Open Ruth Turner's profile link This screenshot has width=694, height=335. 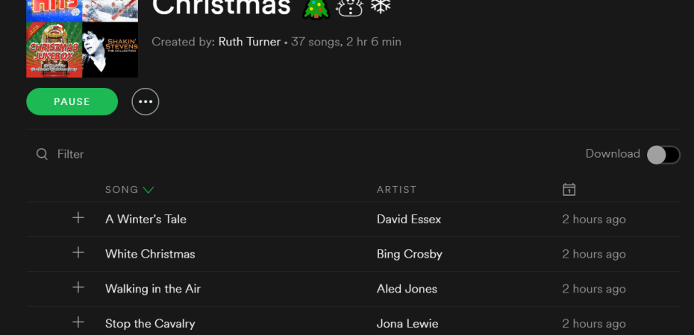click(249, 42)
